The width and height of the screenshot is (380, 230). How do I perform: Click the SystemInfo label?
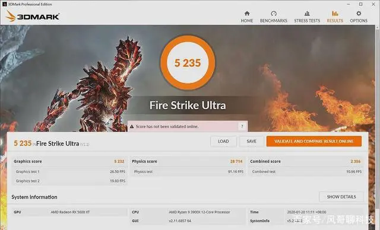(260, 221)
